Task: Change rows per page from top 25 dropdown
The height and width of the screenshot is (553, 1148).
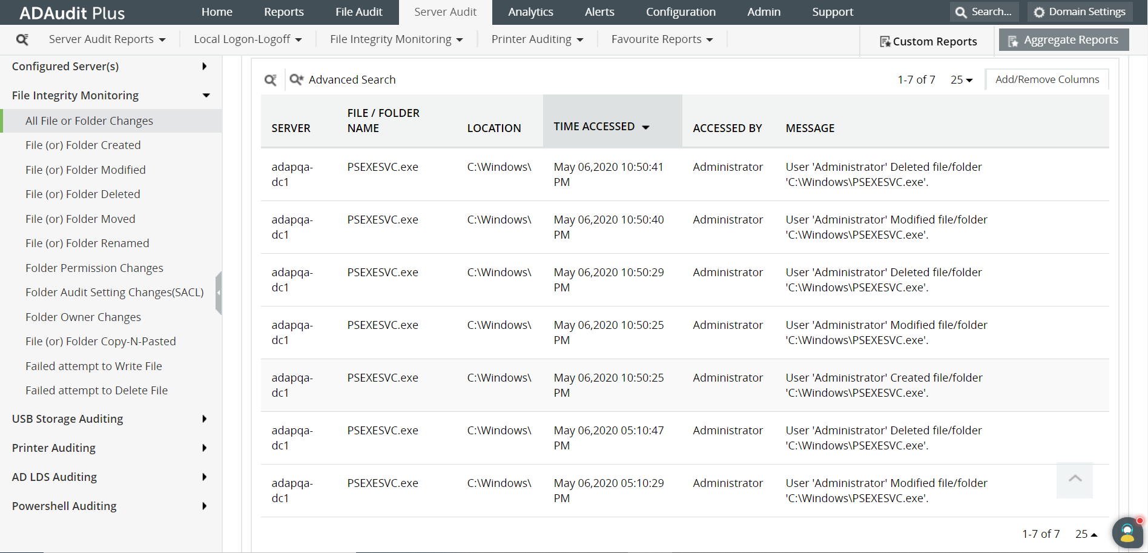Action: (962, 80)
